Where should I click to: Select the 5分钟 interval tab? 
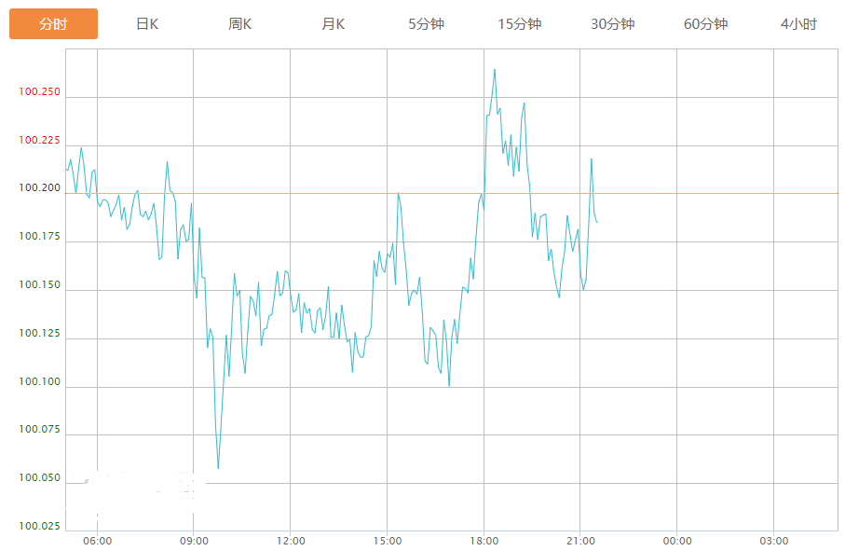427,24
